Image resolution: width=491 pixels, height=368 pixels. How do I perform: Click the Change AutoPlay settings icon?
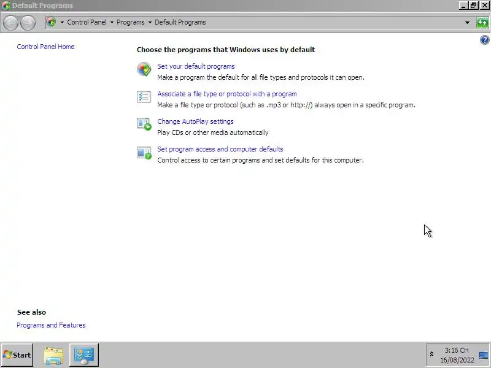click(144, 124)
